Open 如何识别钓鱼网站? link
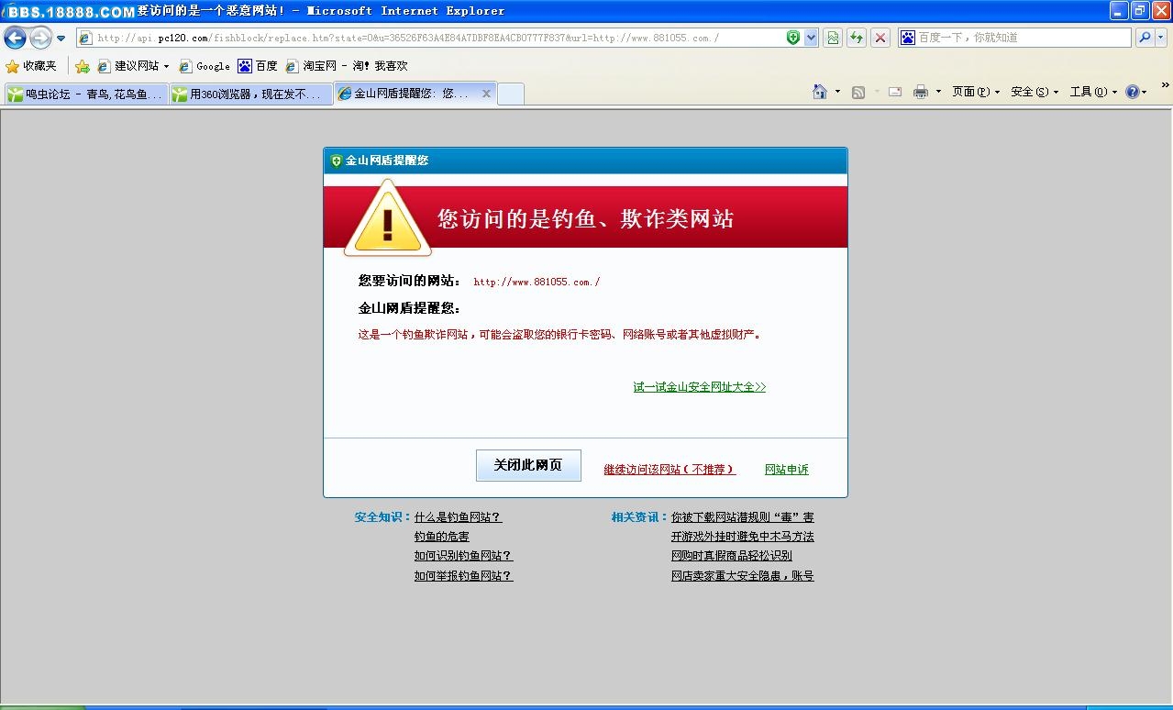The height and width of the screenshot is (710, 1173). [463, 556]
